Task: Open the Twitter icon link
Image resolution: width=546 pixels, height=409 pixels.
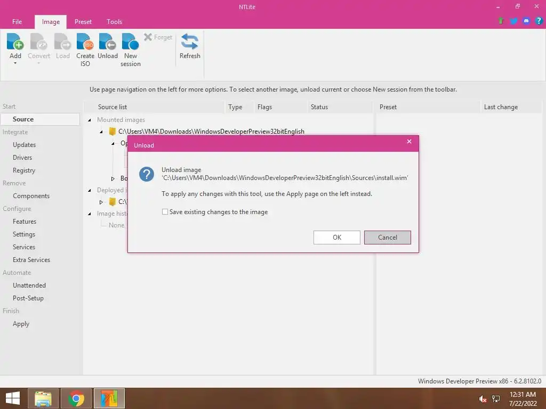Action: click(513, 21)
